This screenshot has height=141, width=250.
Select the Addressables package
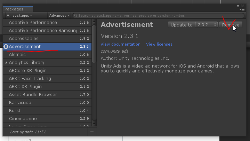tap(47, 39)
